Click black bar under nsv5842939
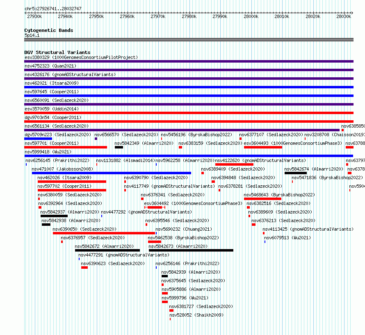 pyautogui.click(x=164, y=276)
